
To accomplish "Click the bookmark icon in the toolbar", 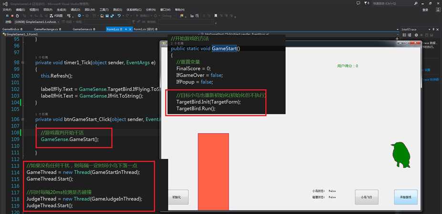I will tap(216, 16).
